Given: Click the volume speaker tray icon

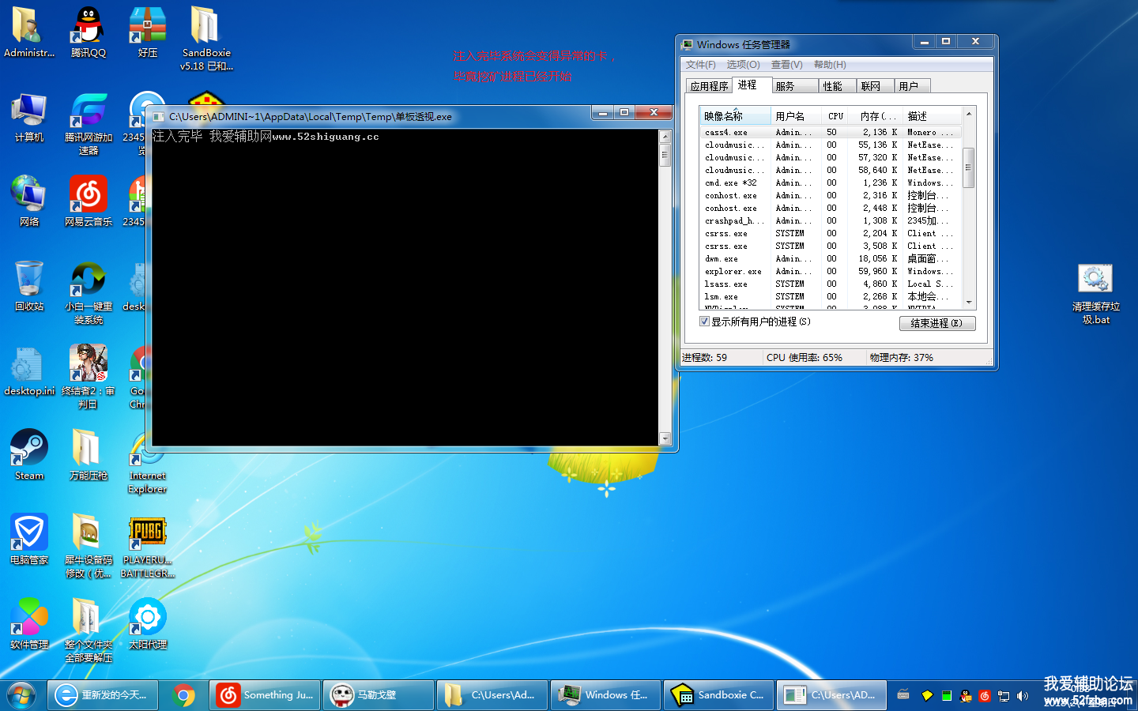Looking at the screenshot, I should click(x=1023, y=696).
